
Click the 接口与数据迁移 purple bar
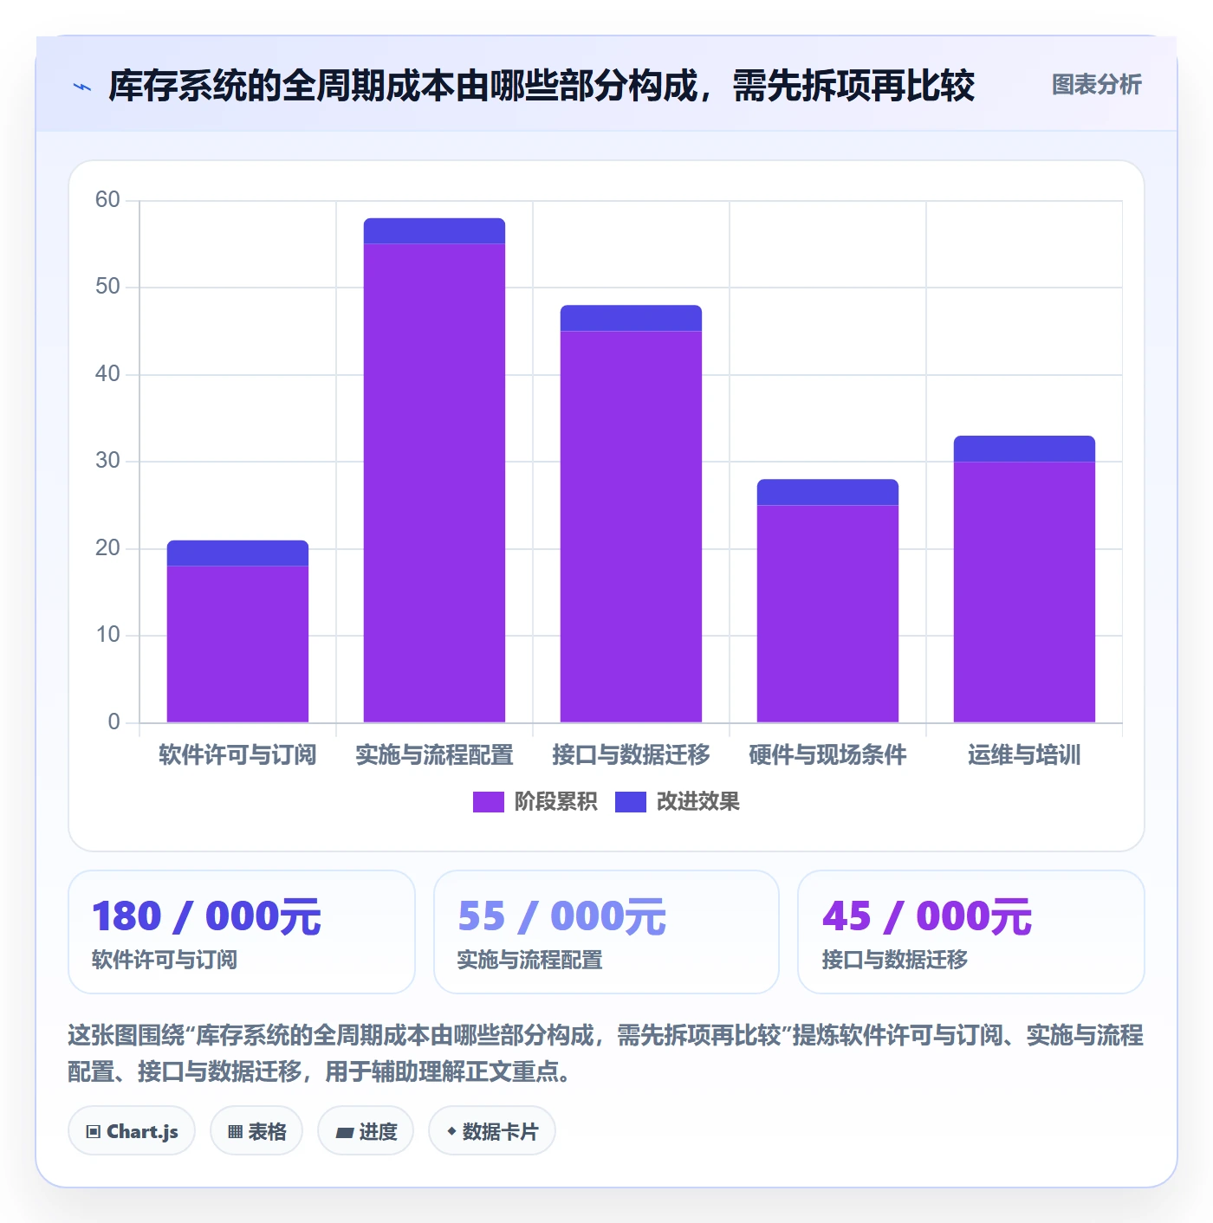pos(631,527)
